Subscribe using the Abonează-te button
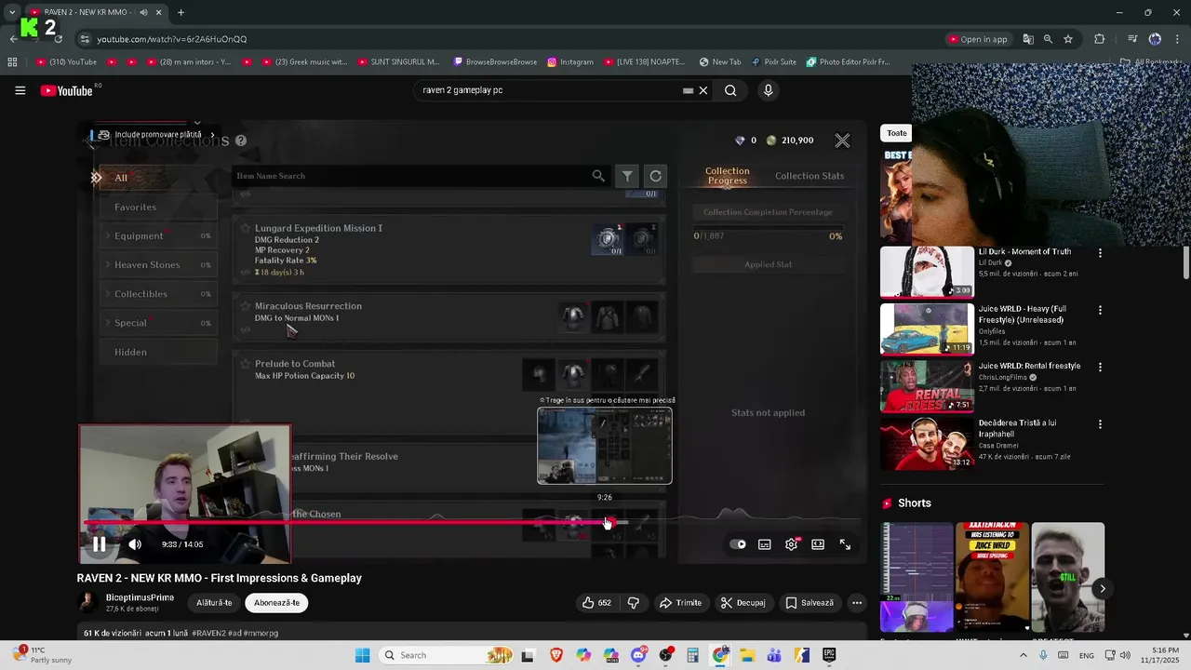The height and width of the screenshot is (670, 1191). click(x=276, y=603)
